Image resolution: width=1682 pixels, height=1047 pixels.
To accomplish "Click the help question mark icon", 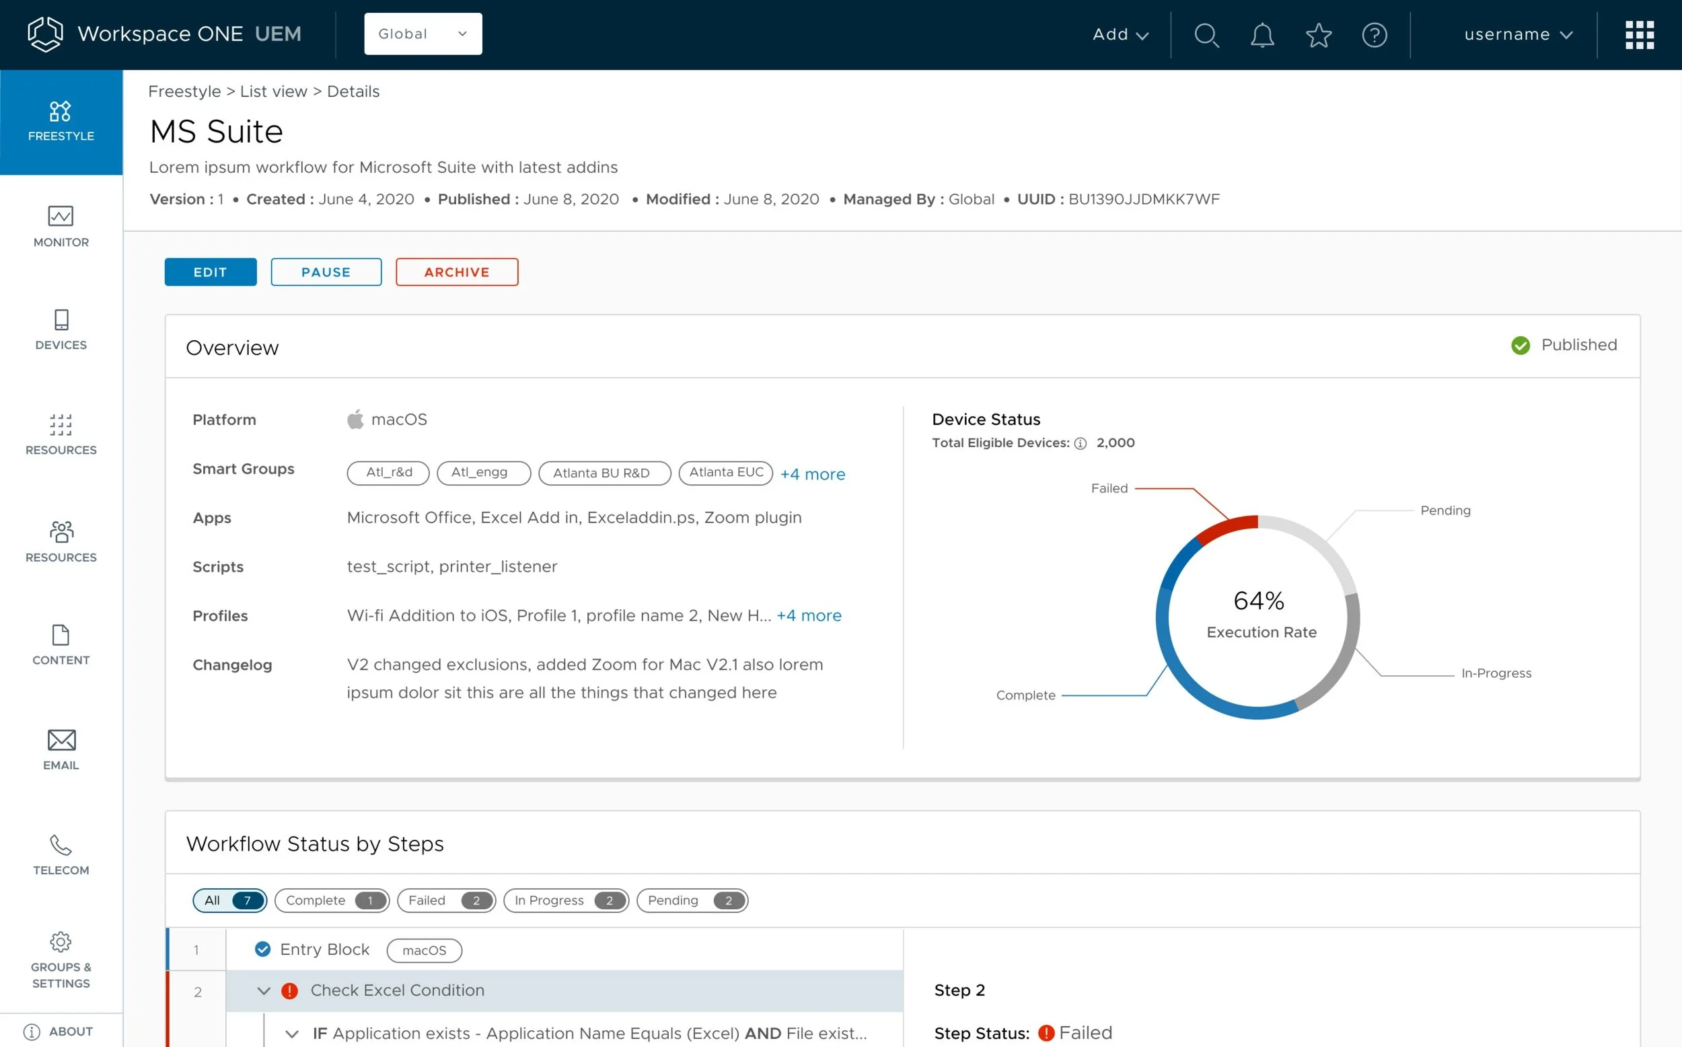I will [1375, 34].
